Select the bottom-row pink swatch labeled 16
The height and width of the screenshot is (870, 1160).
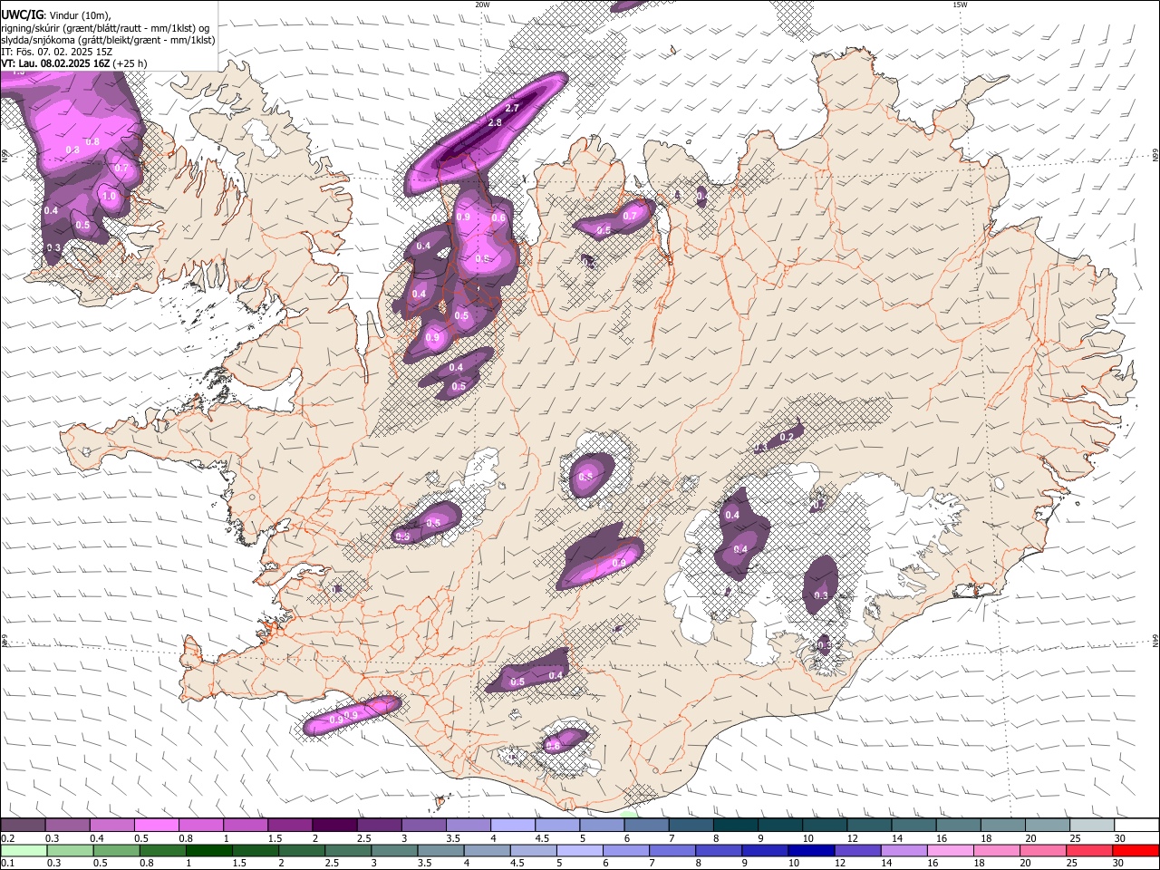tap(950, 850)
